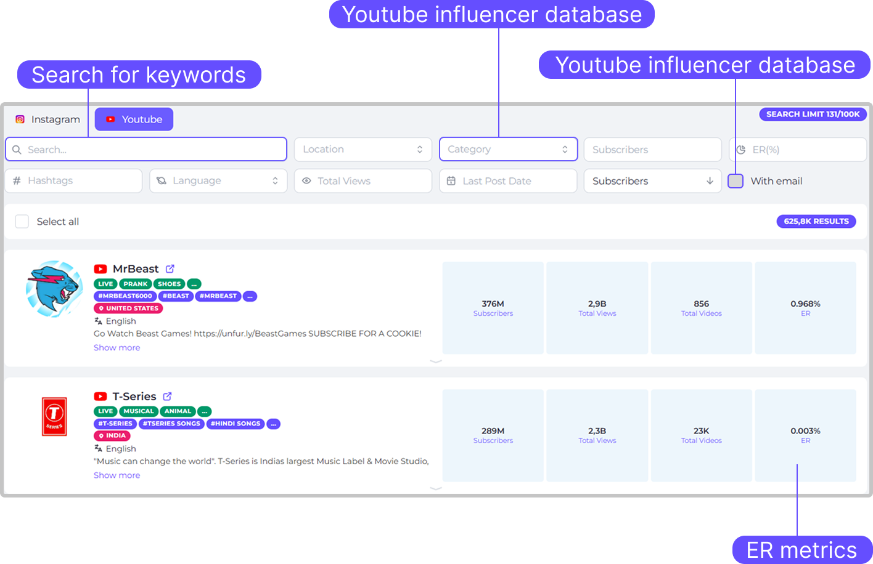873x564 pixels.
Task: Click the #MRBEAST hashtag tag
Action: click(x=218, y=296)
